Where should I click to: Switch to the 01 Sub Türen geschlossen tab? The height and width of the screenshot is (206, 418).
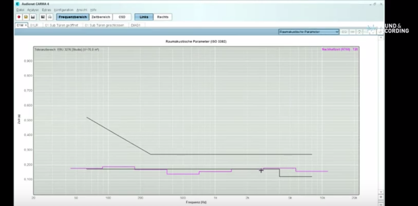coord(105,25)
